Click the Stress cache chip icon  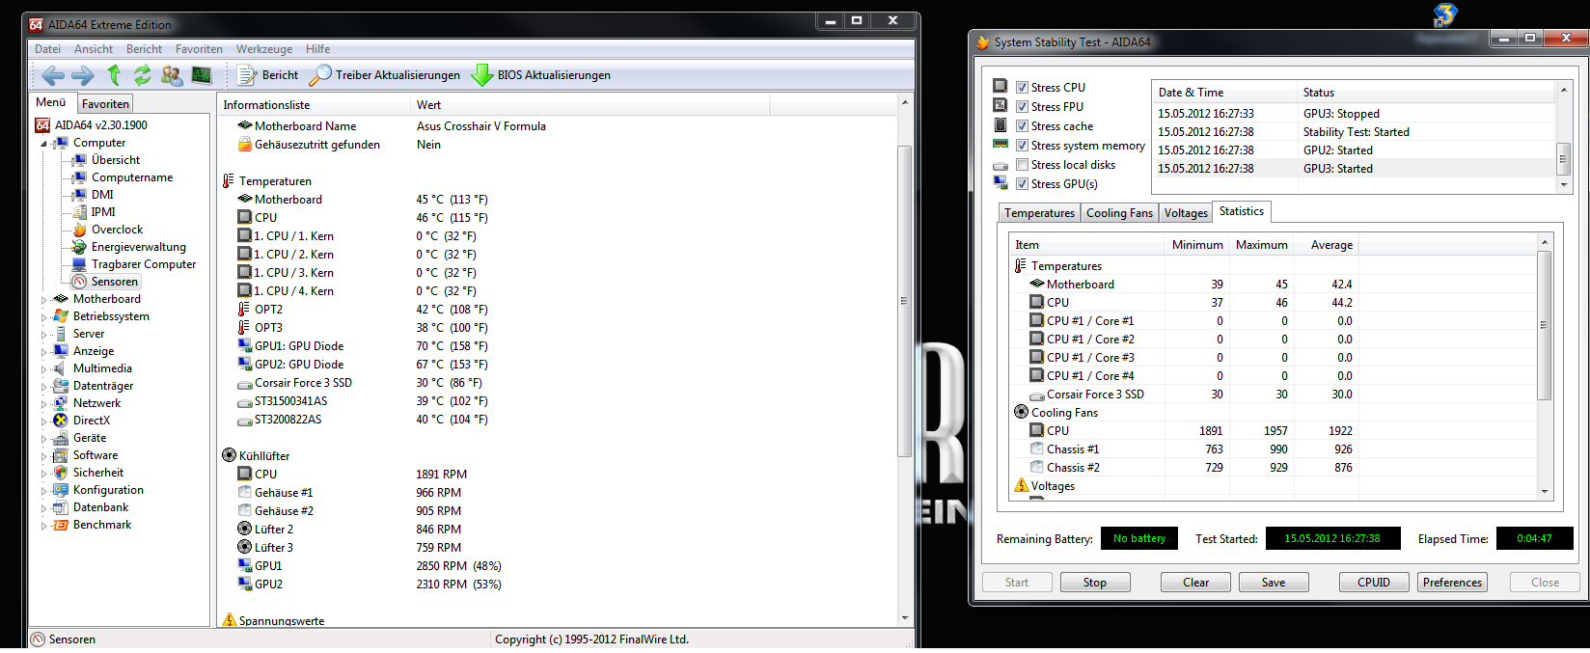pos(1001,124)
